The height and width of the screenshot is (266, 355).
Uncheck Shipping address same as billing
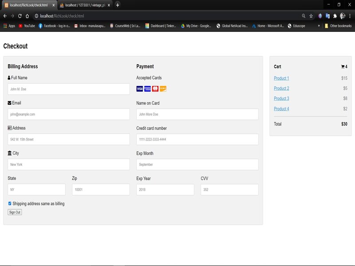coord(10,203)
